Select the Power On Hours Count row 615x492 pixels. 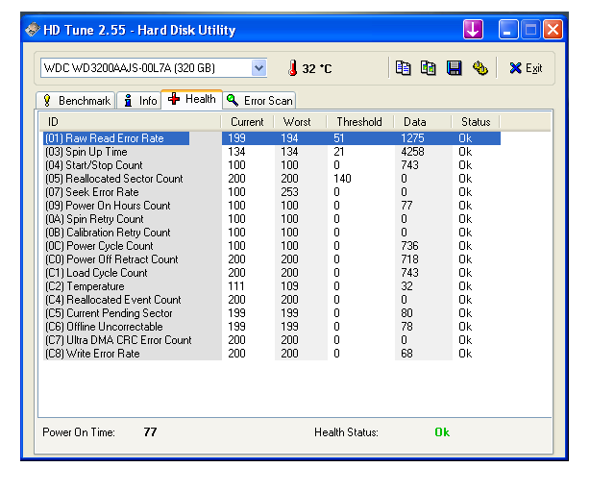point(272,206)
